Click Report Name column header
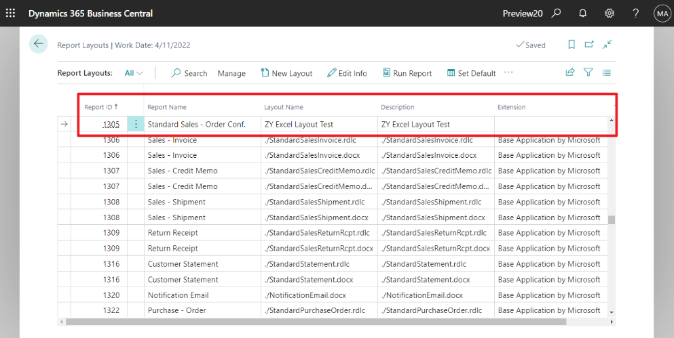674x338 pixels. [x=167, y=107]
